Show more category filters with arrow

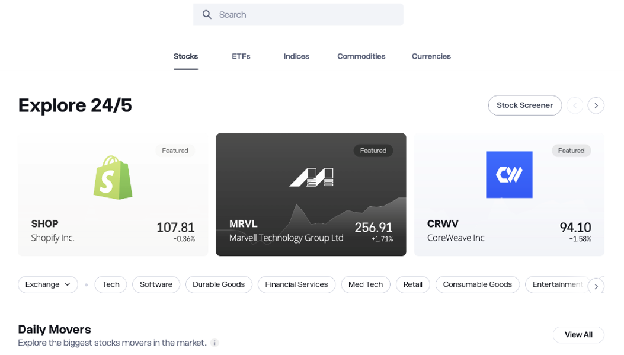tap(596, 286)
